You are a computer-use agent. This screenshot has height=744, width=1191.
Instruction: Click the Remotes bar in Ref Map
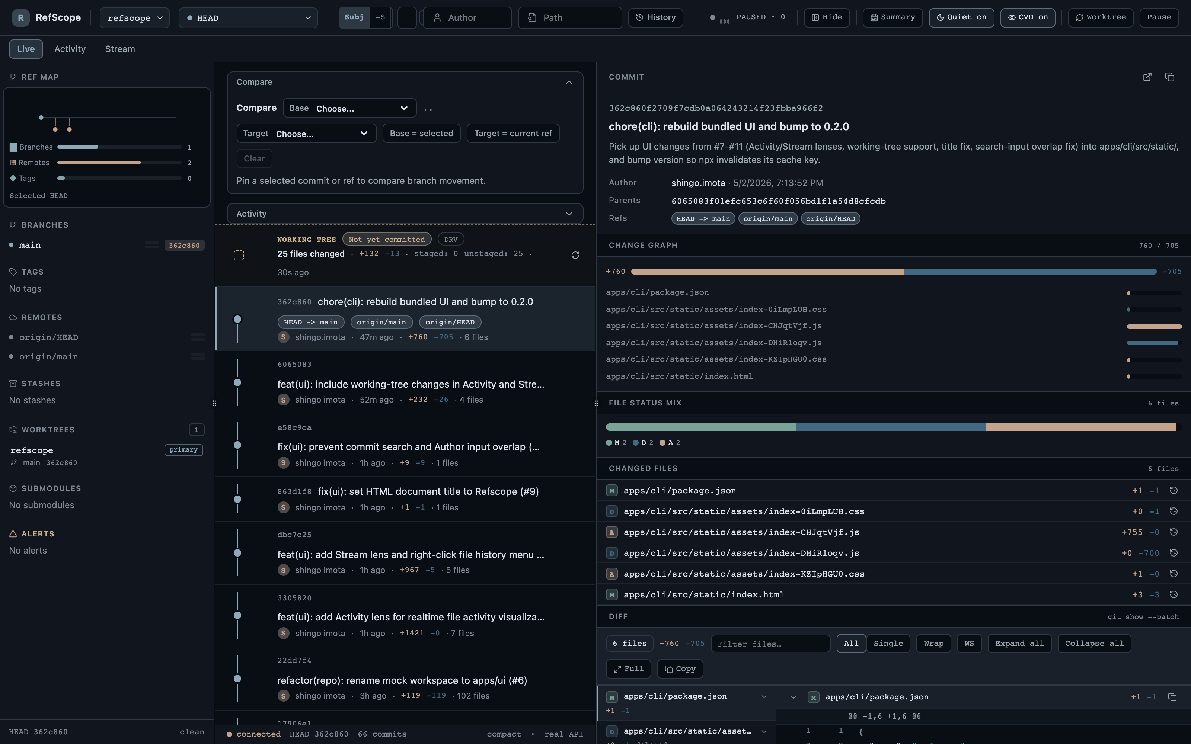tap(119, 163)
